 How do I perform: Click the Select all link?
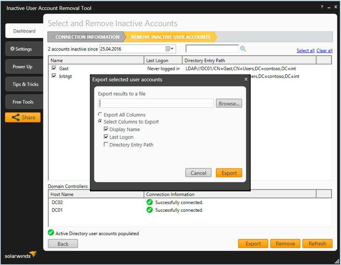coord(305,50)
